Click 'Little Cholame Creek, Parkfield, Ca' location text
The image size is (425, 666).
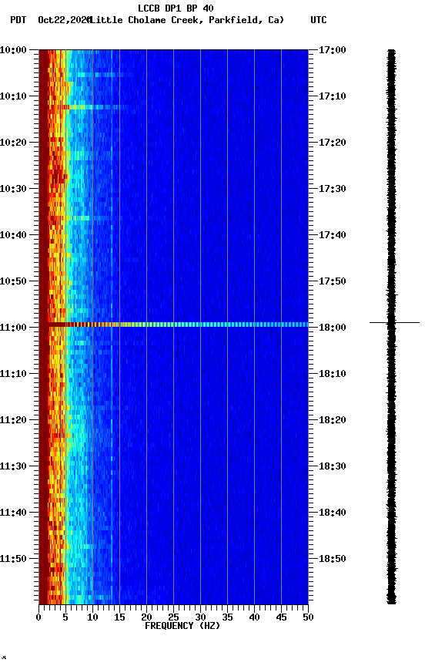coord(186,20)
